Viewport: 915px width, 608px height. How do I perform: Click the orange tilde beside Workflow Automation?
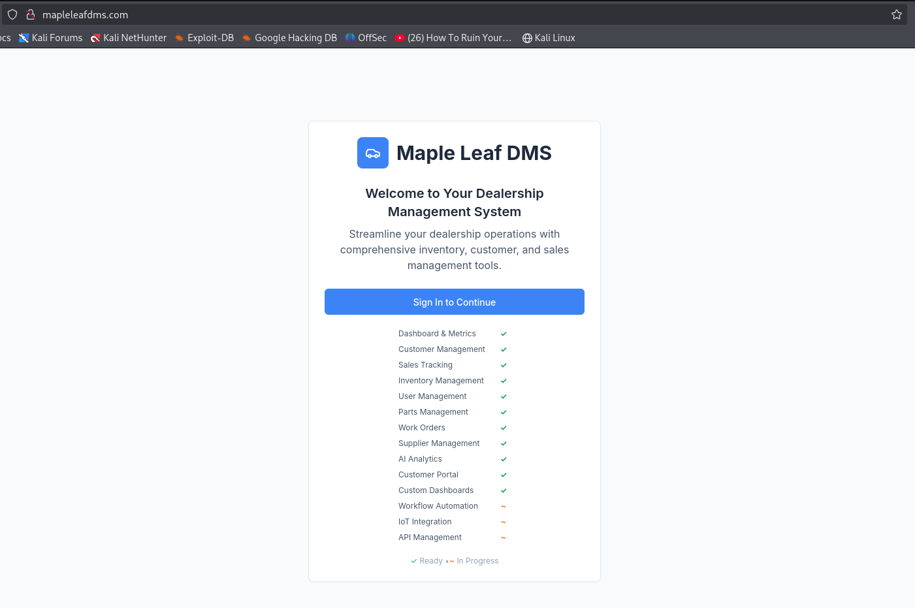[504, 506]
